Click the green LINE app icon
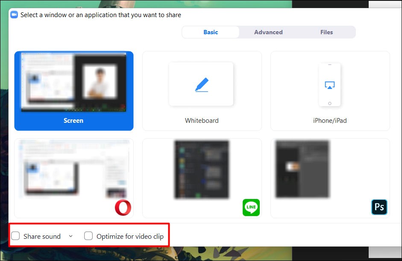The image size is (402, 261). tap(251, 208)
